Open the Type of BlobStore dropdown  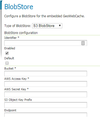47,26
